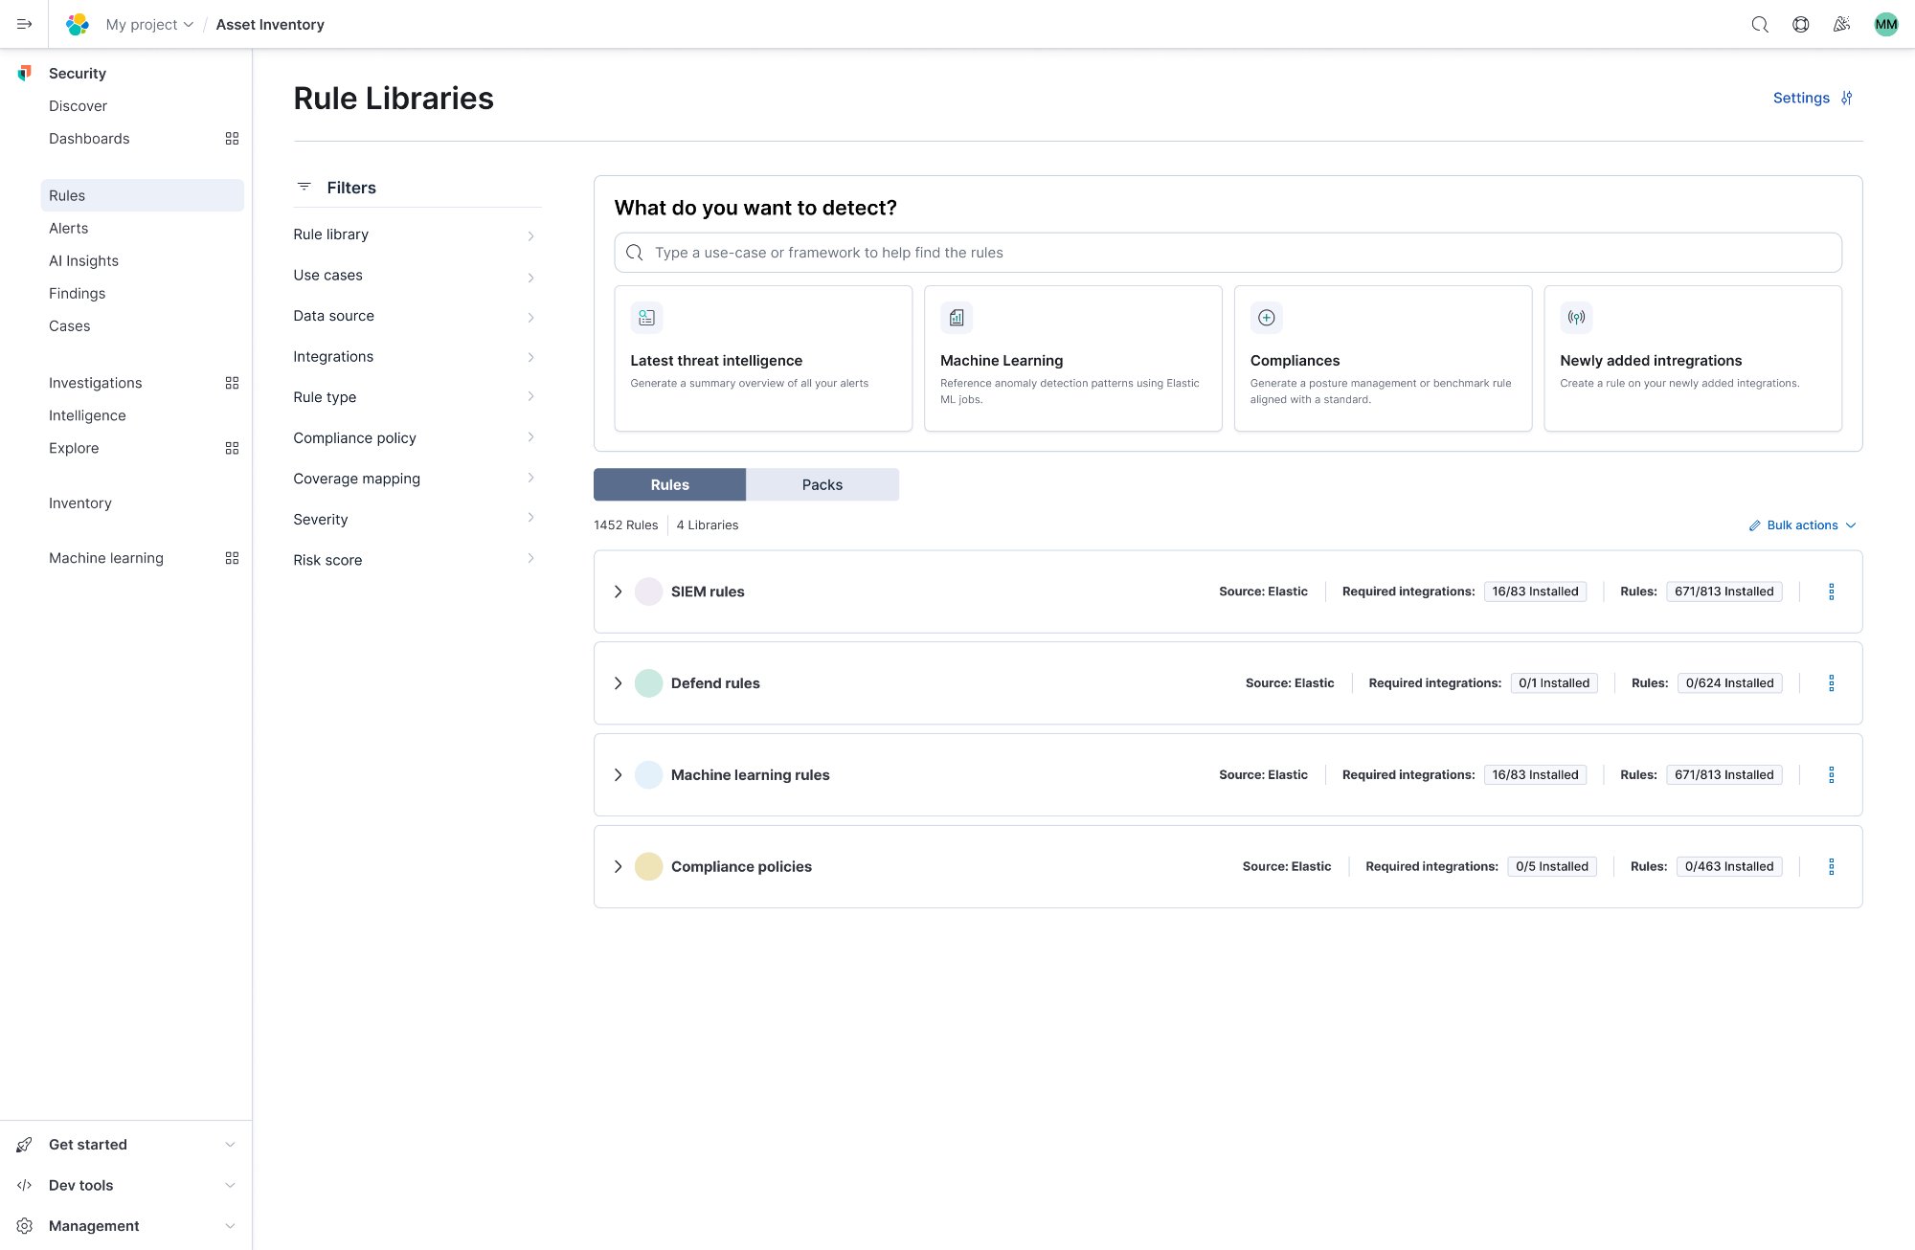Open the help life-ring icon in the top bar

pos(1800,24)
